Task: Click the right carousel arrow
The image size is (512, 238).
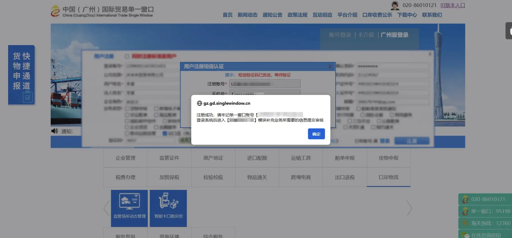Action: pos(409,208)
